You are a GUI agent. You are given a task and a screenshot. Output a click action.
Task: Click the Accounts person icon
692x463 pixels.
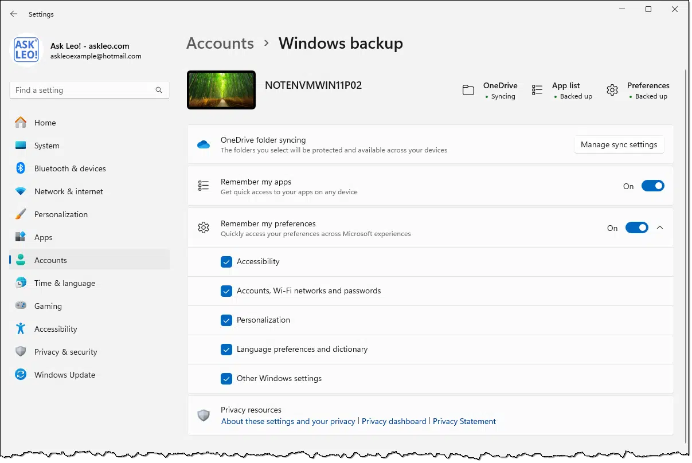coord(21,260)
